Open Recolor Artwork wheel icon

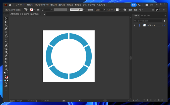[x=125, y=10]
